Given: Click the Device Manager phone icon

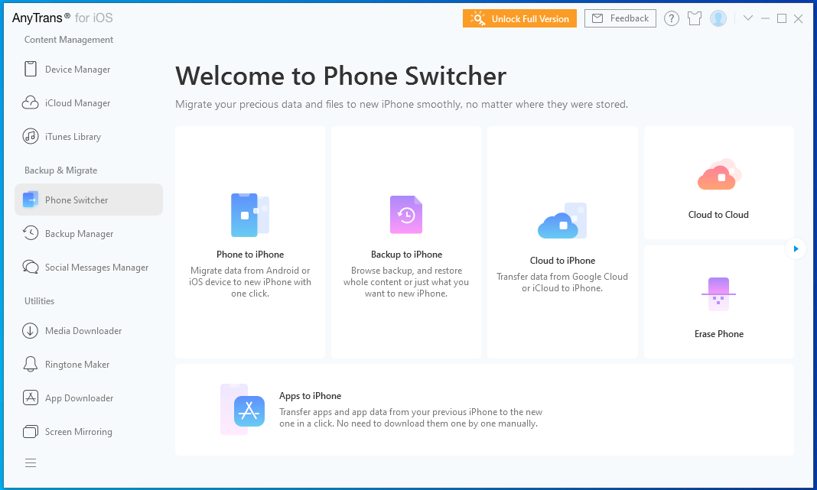Looking at the screenshot, I should [x=31, y=70].
